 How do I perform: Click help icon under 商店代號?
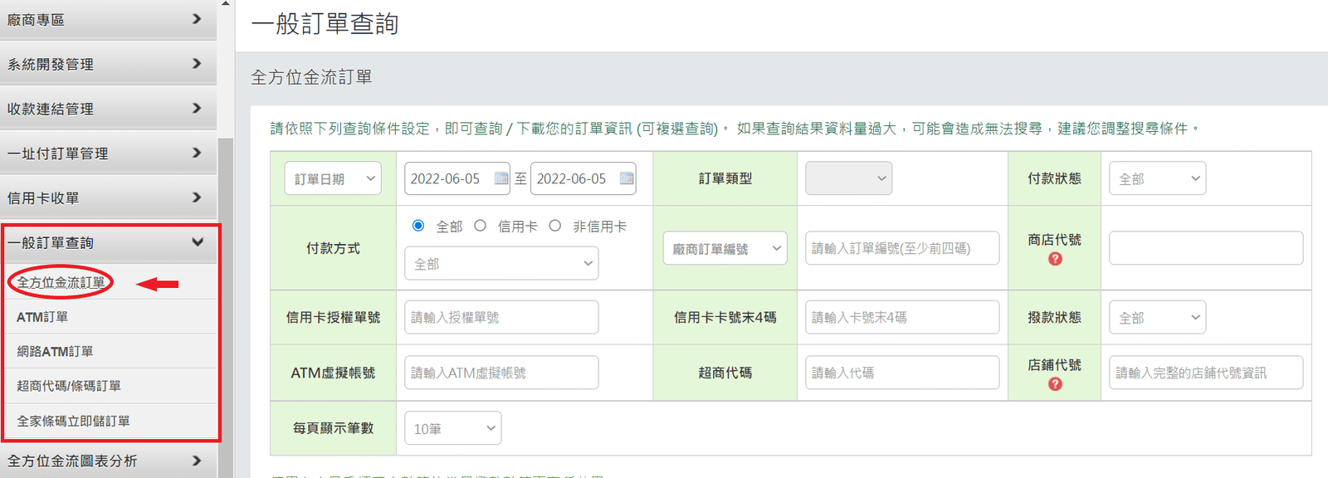coord(1055,259)
